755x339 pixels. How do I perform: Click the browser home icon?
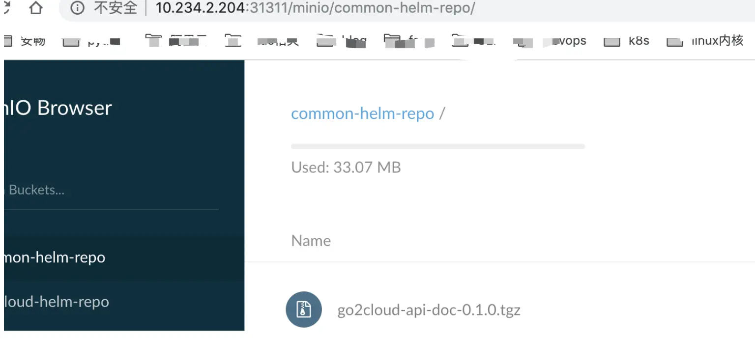[x=35, y=8]
